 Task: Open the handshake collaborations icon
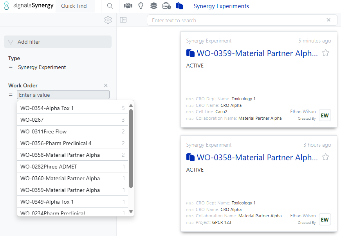tap(128, 6)
